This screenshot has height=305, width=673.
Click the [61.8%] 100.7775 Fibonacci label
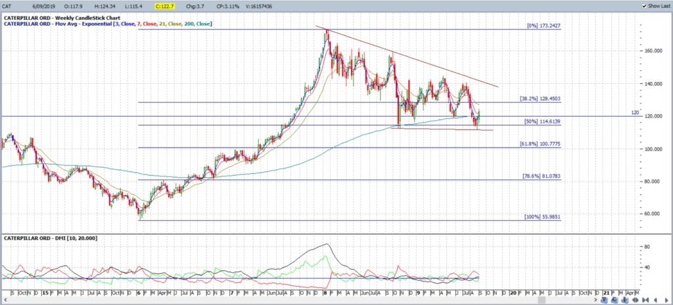[540, 144]
